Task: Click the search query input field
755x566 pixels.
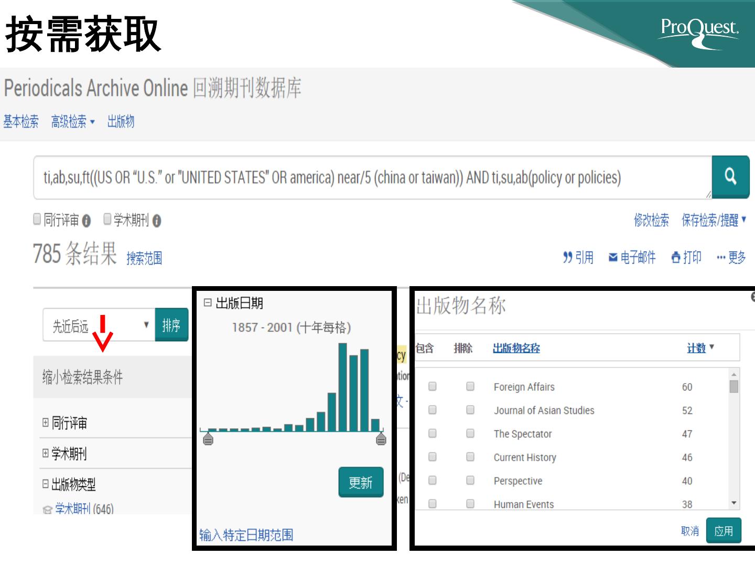Action: pos(373,178)
